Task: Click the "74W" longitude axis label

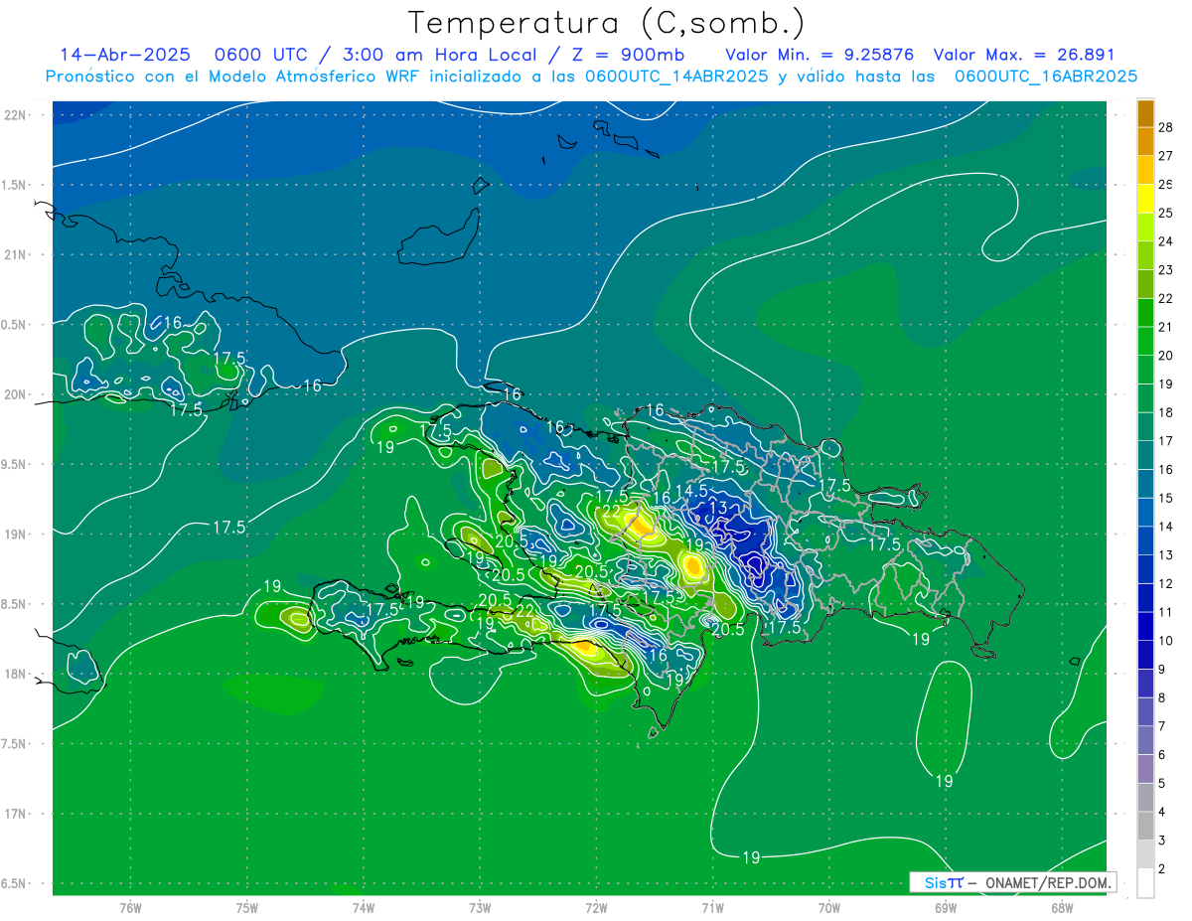Action: [363, 908]
